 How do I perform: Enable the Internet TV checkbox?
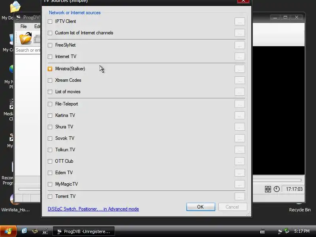point(50,56)
